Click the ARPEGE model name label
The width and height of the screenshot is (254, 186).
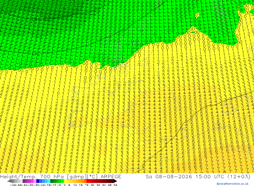coord(111,177)
